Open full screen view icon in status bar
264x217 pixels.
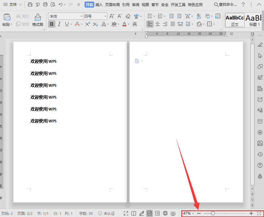coord(126,213)
